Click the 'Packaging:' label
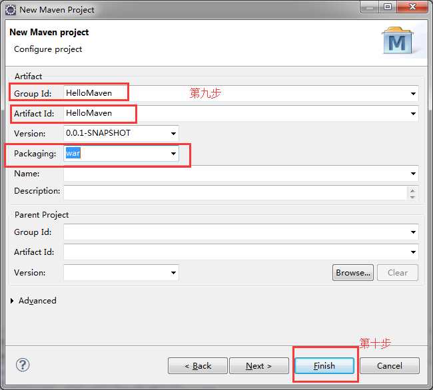The image size is (433, 390). click(35, 154)
